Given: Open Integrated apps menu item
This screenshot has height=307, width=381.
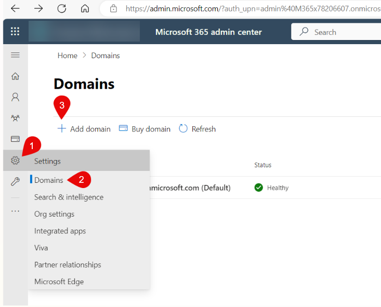Looking at the screenshot, I should coord(60,231).
